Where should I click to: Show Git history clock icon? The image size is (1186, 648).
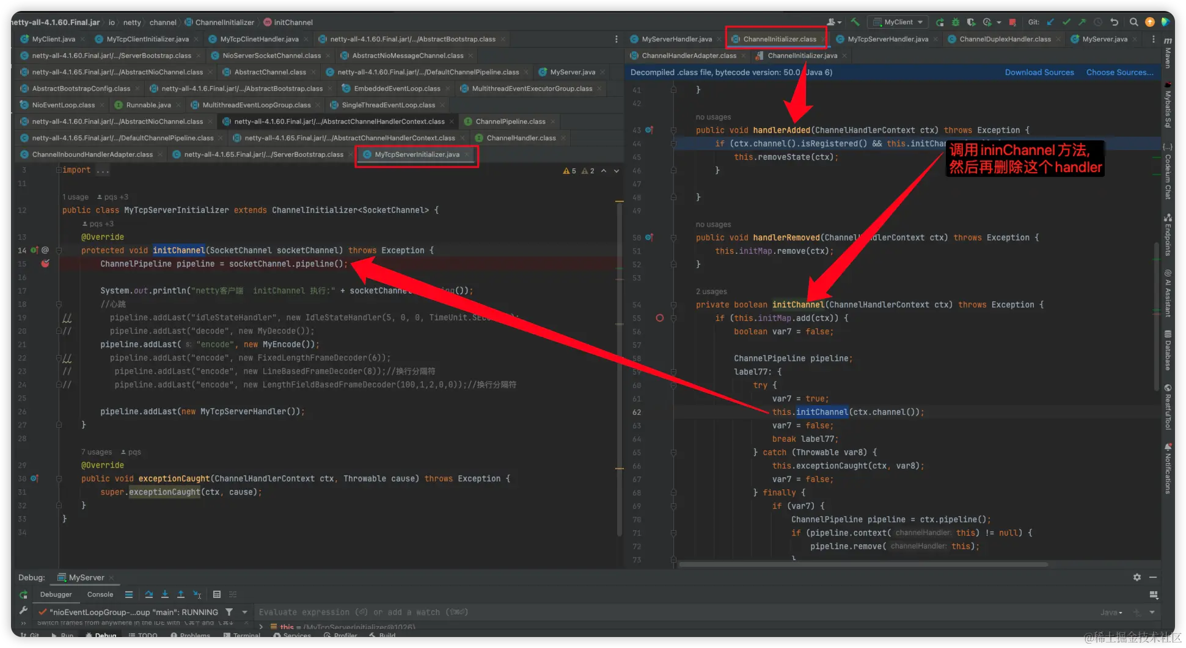click(x=1098, y=22)
